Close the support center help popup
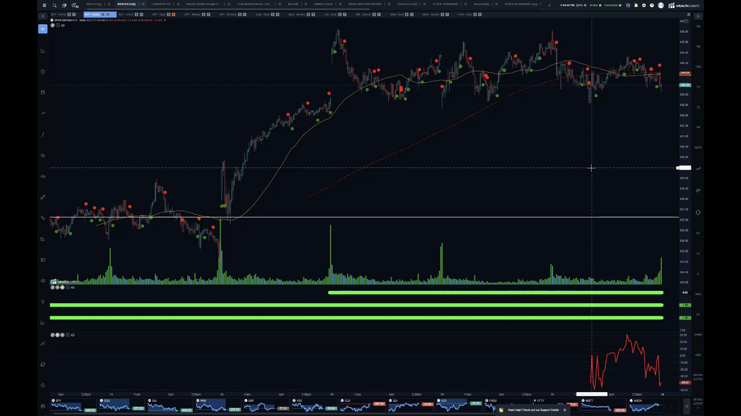 (565, 410)
